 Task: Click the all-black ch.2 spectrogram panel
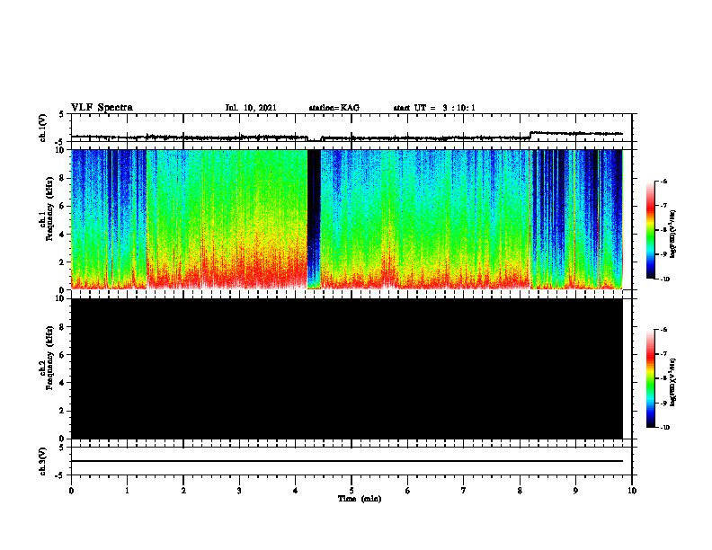point(347,368)
